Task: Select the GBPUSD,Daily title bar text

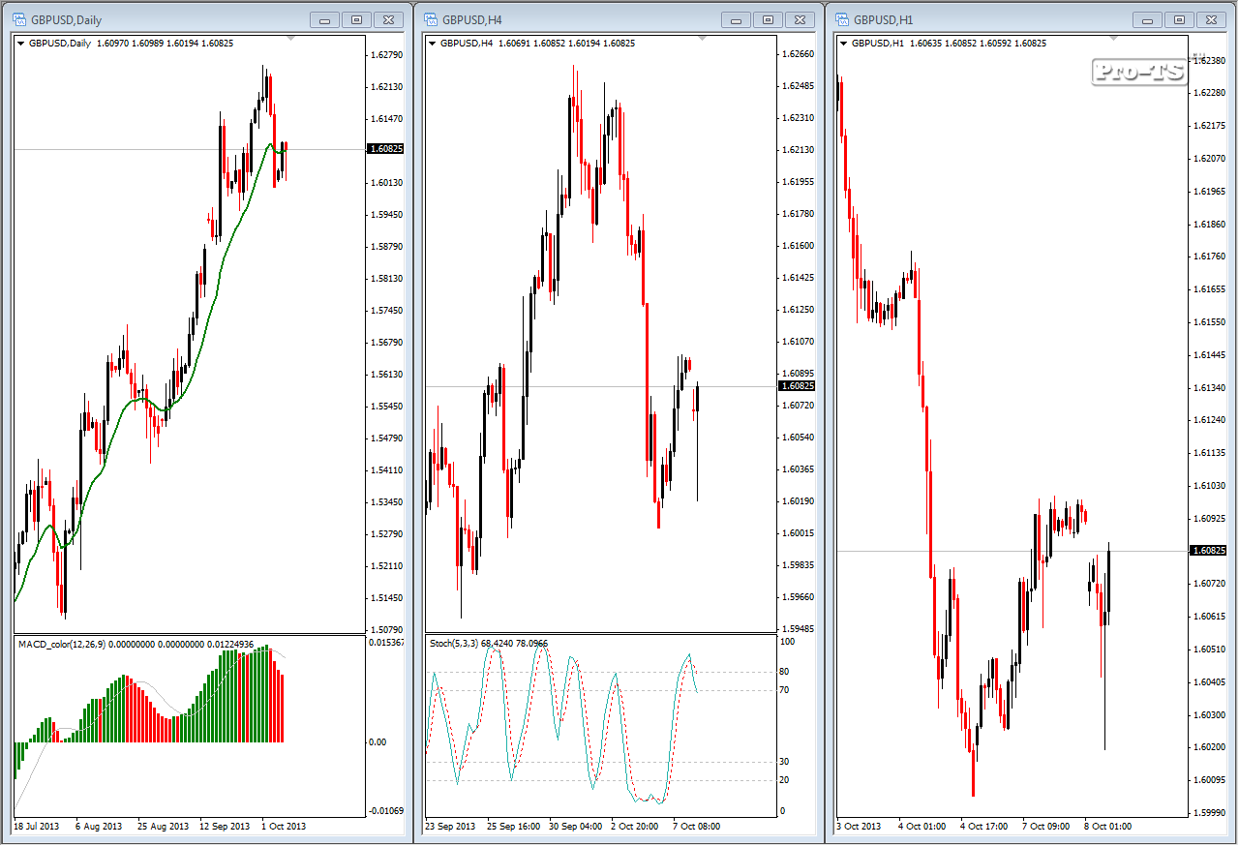Action: pyautogui.click(x=66, y=19)
